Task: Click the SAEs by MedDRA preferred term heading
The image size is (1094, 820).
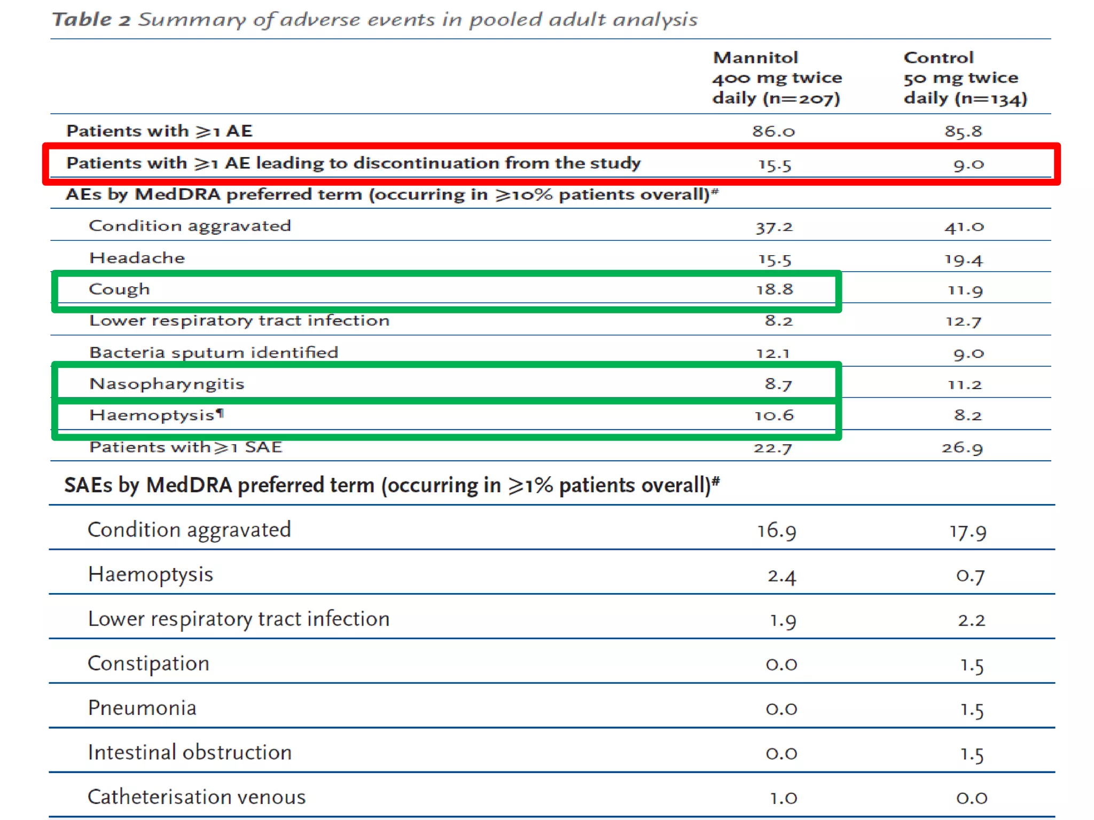Action: pyautogui.click(x=392, y=485)
